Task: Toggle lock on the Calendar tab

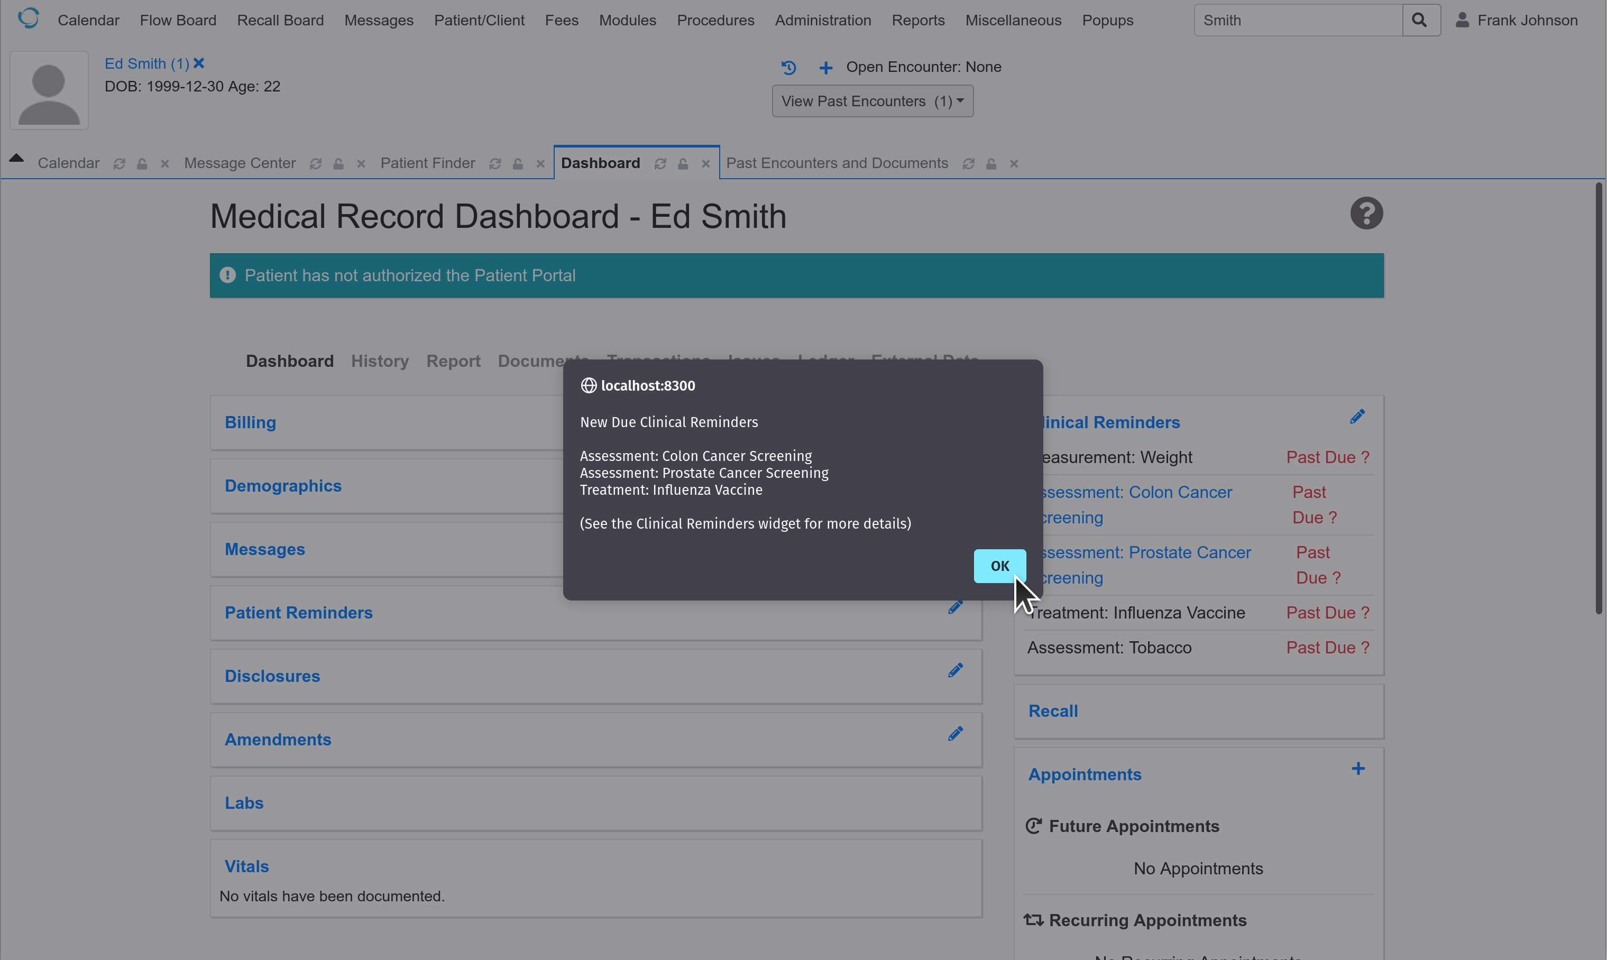Action: click(142, 164)
